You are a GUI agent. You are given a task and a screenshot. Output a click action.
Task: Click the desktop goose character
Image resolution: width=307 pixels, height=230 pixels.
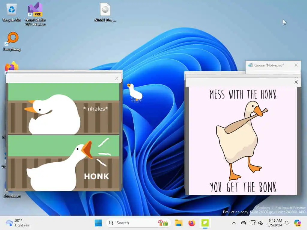[135, 92]
